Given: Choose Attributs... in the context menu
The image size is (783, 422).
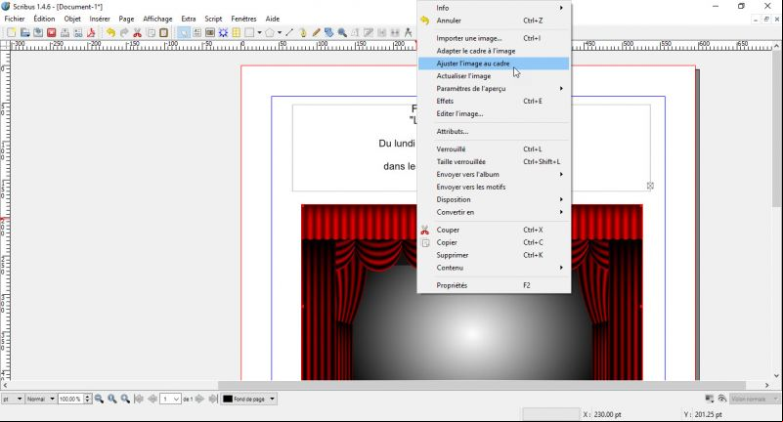Looking at the screenshot, I should [494, 131].
